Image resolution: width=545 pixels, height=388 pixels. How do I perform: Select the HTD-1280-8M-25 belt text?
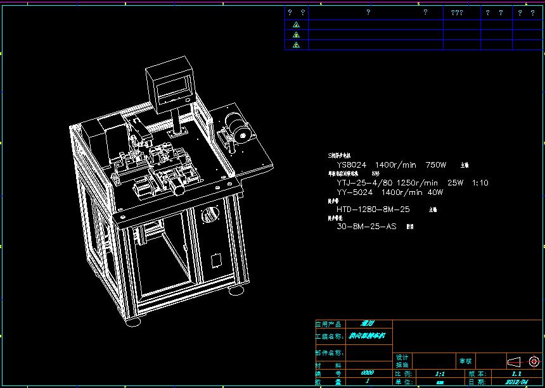pos(373,210)
